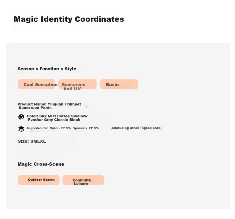Click the Product Name Yinggan Trumpet text

click(49, 104)
